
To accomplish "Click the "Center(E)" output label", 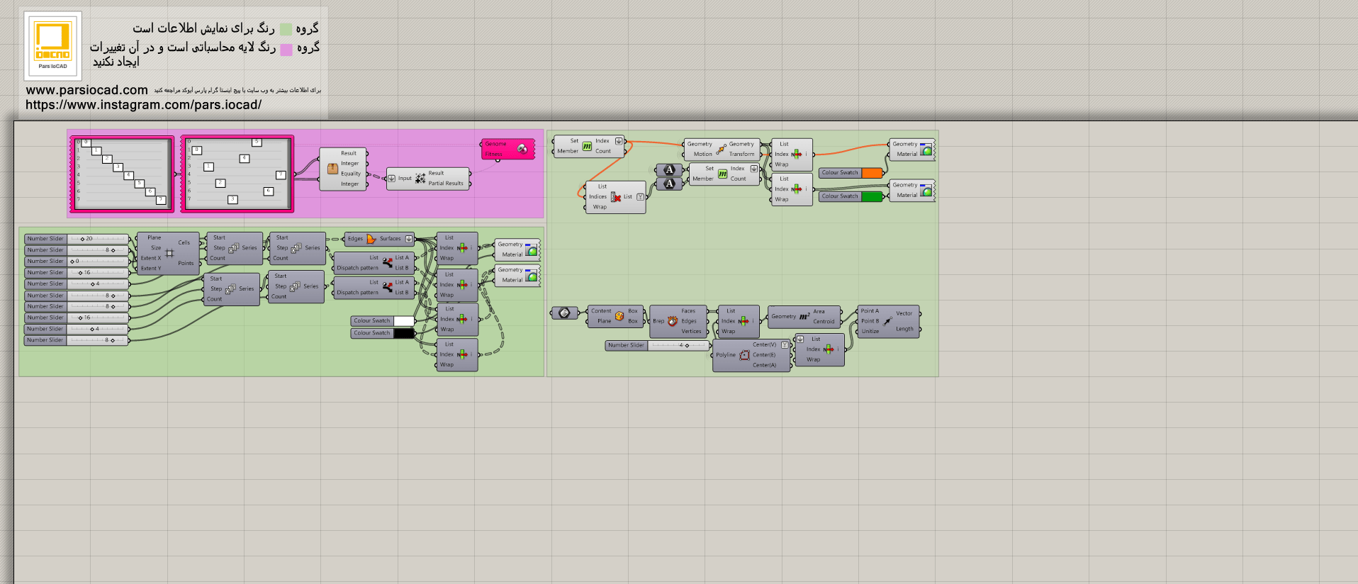I will click(764, 355).
